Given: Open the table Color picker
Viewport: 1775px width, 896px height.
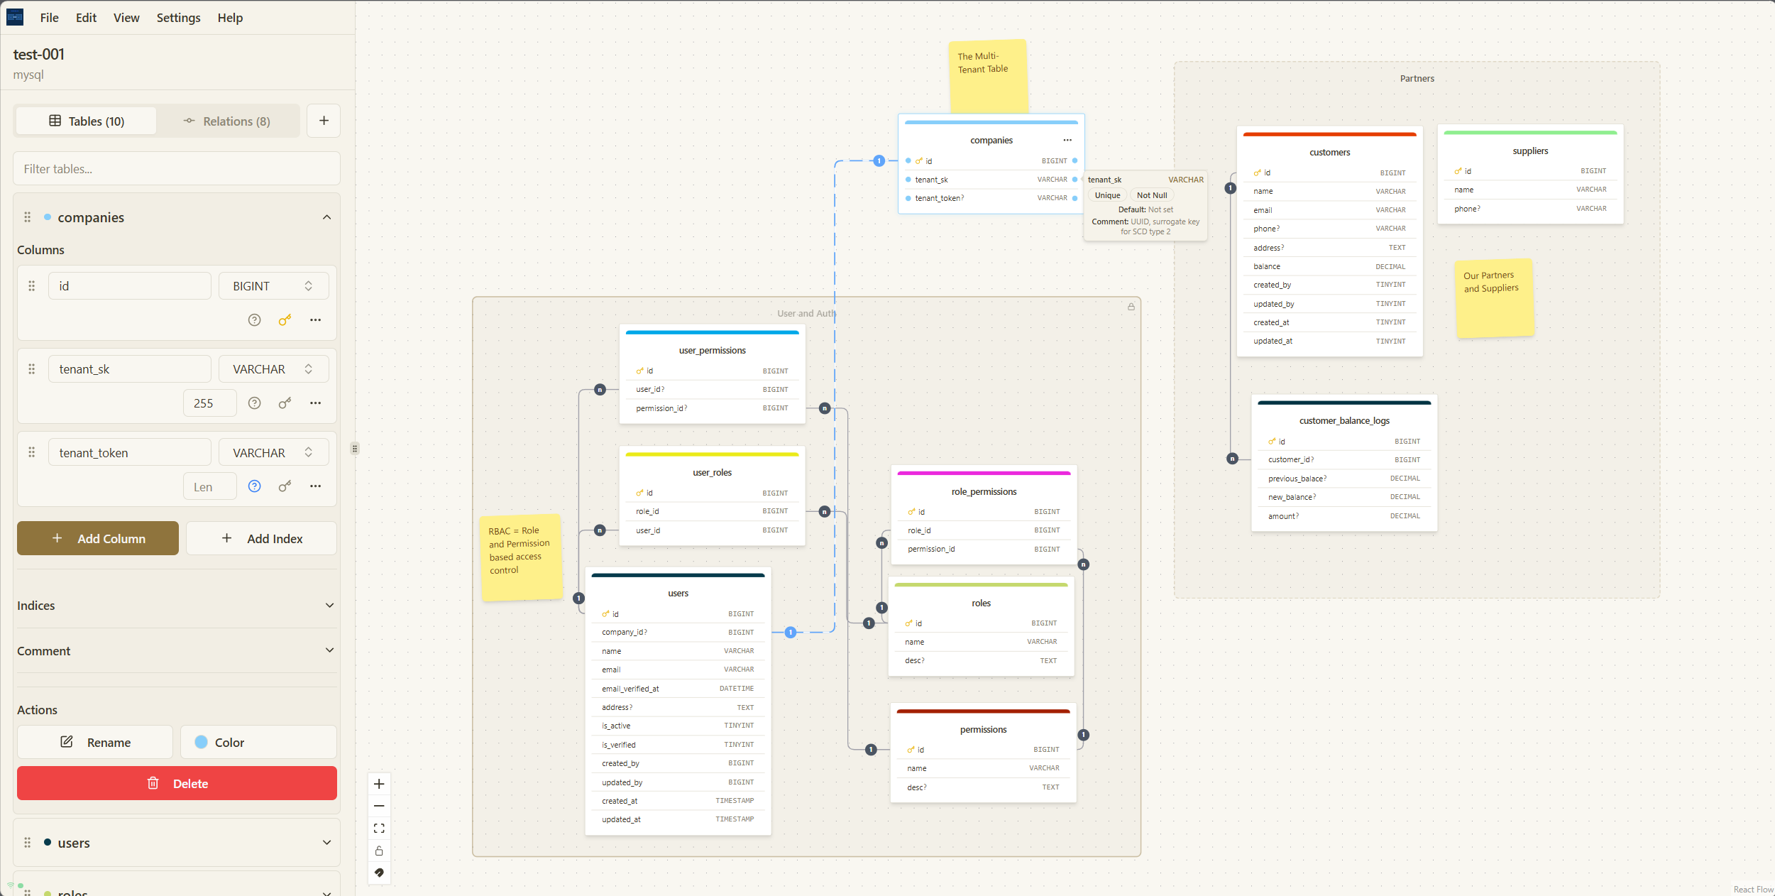Looking at the screenshot, I should pyautogui.click(x=258, y=743).
